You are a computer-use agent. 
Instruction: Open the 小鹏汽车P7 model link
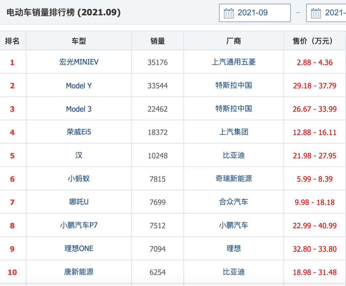click(x=79, y=225)
